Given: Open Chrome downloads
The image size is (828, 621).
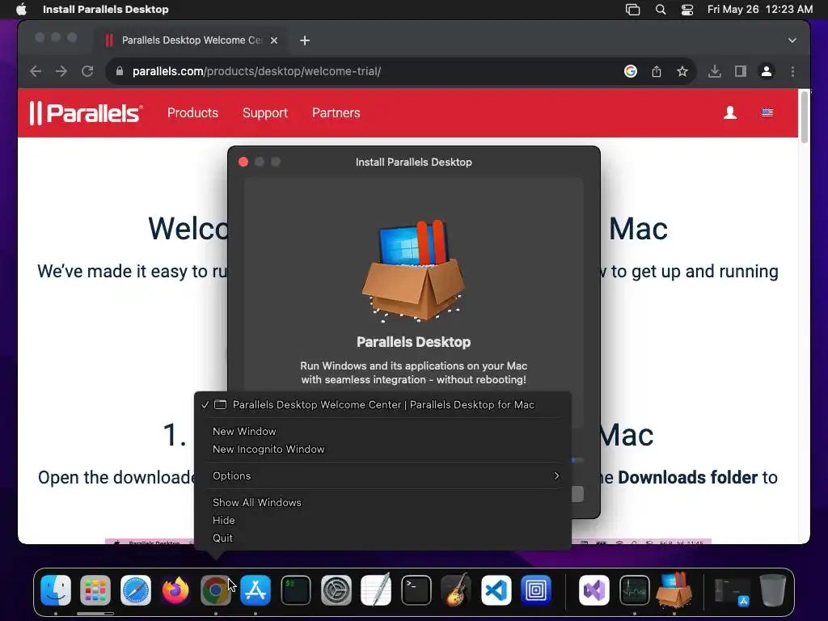Looking at the screenshot, I should pyautogui.click(x=715, y=71).
